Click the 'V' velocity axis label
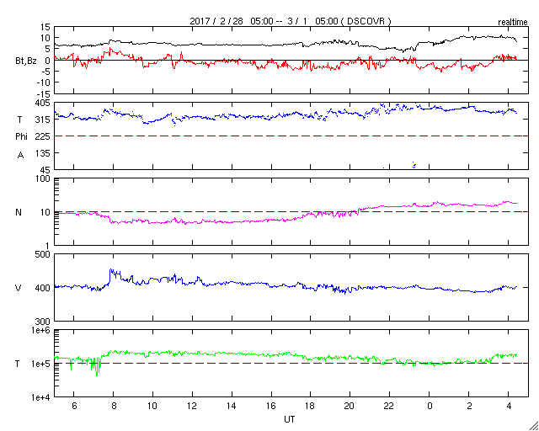539x431 pixels. 19,288
